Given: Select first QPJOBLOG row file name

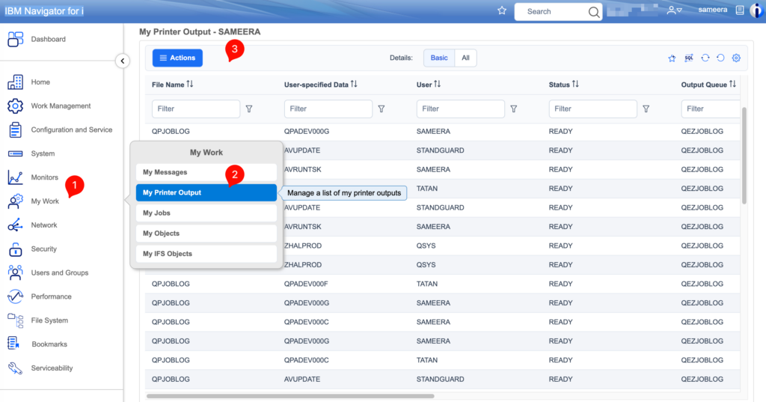Looking at the screenshot, I should tap(171, 132).
